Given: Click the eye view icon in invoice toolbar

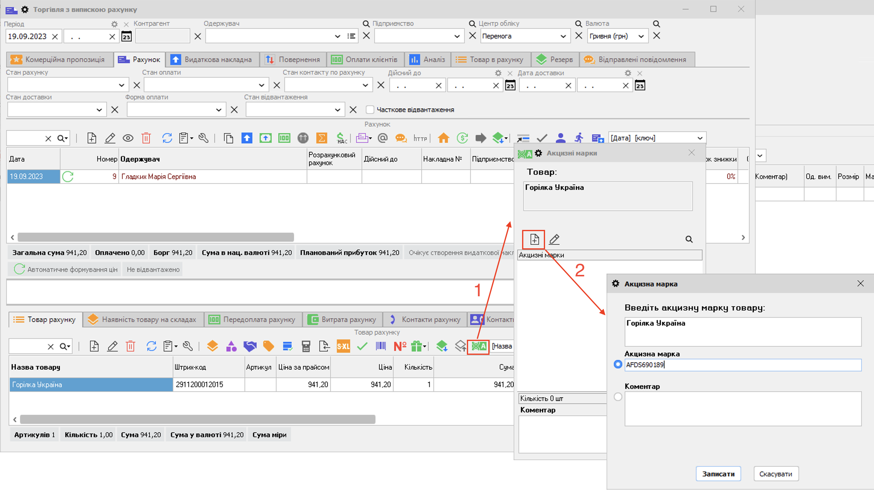Looking at the screenshot, I should click(128, 138).
